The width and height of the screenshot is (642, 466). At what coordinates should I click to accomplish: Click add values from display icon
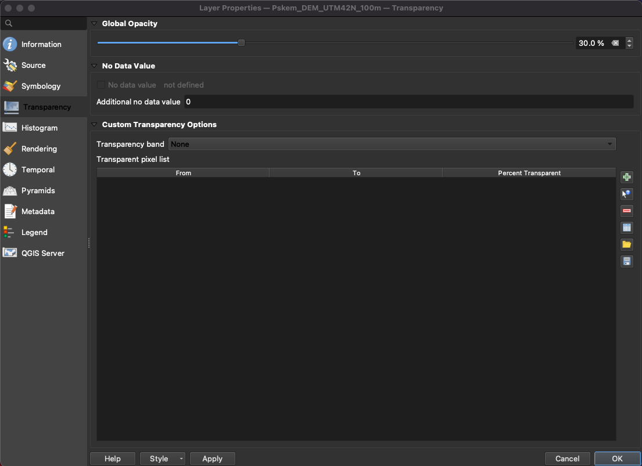(x=626, y=194)
